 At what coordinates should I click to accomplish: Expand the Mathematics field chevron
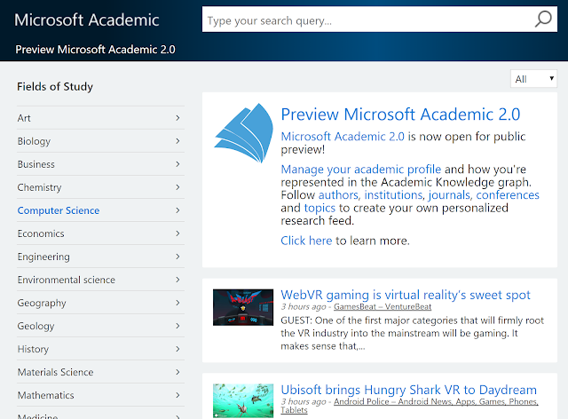coord(177,395)
